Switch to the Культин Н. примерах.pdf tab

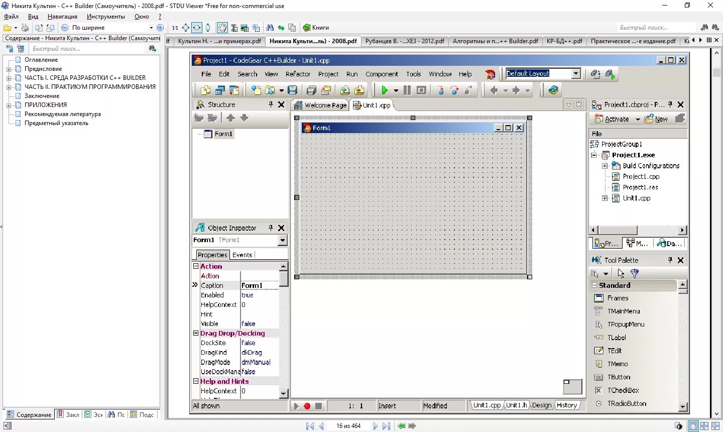(219, 41)
